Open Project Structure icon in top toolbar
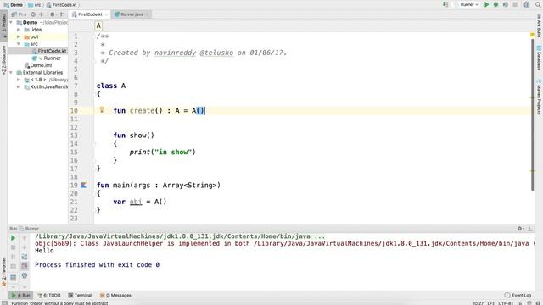 click(x=527, y=4)
